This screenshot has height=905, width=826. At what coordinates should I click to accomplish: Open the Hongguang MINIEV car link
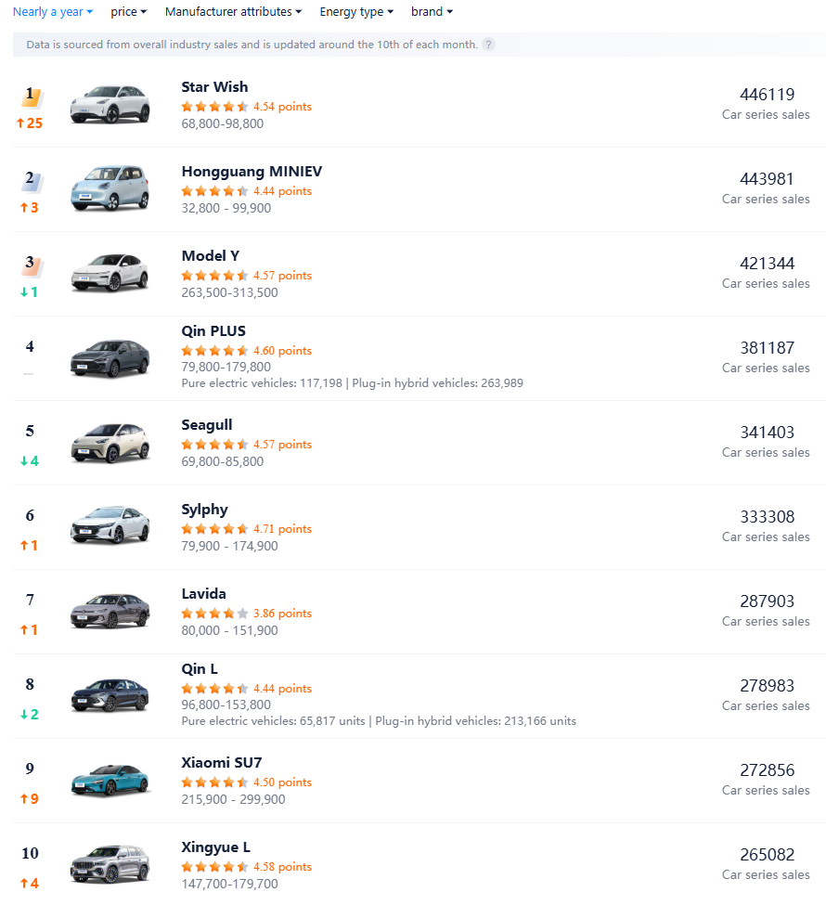(x=252, y=172)
